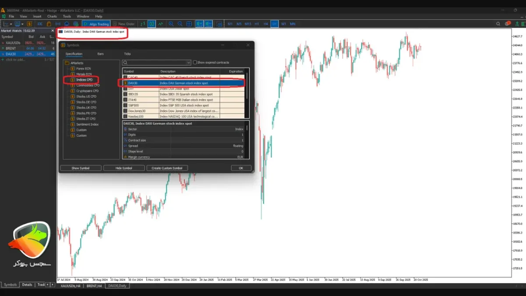
Task: Select the H1 timeframe
Action: (257, 24)
